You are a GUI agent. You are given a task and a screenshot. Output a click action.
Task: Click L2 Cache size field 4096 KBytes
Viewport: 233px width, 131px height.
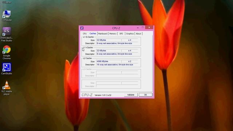point(109,61)
